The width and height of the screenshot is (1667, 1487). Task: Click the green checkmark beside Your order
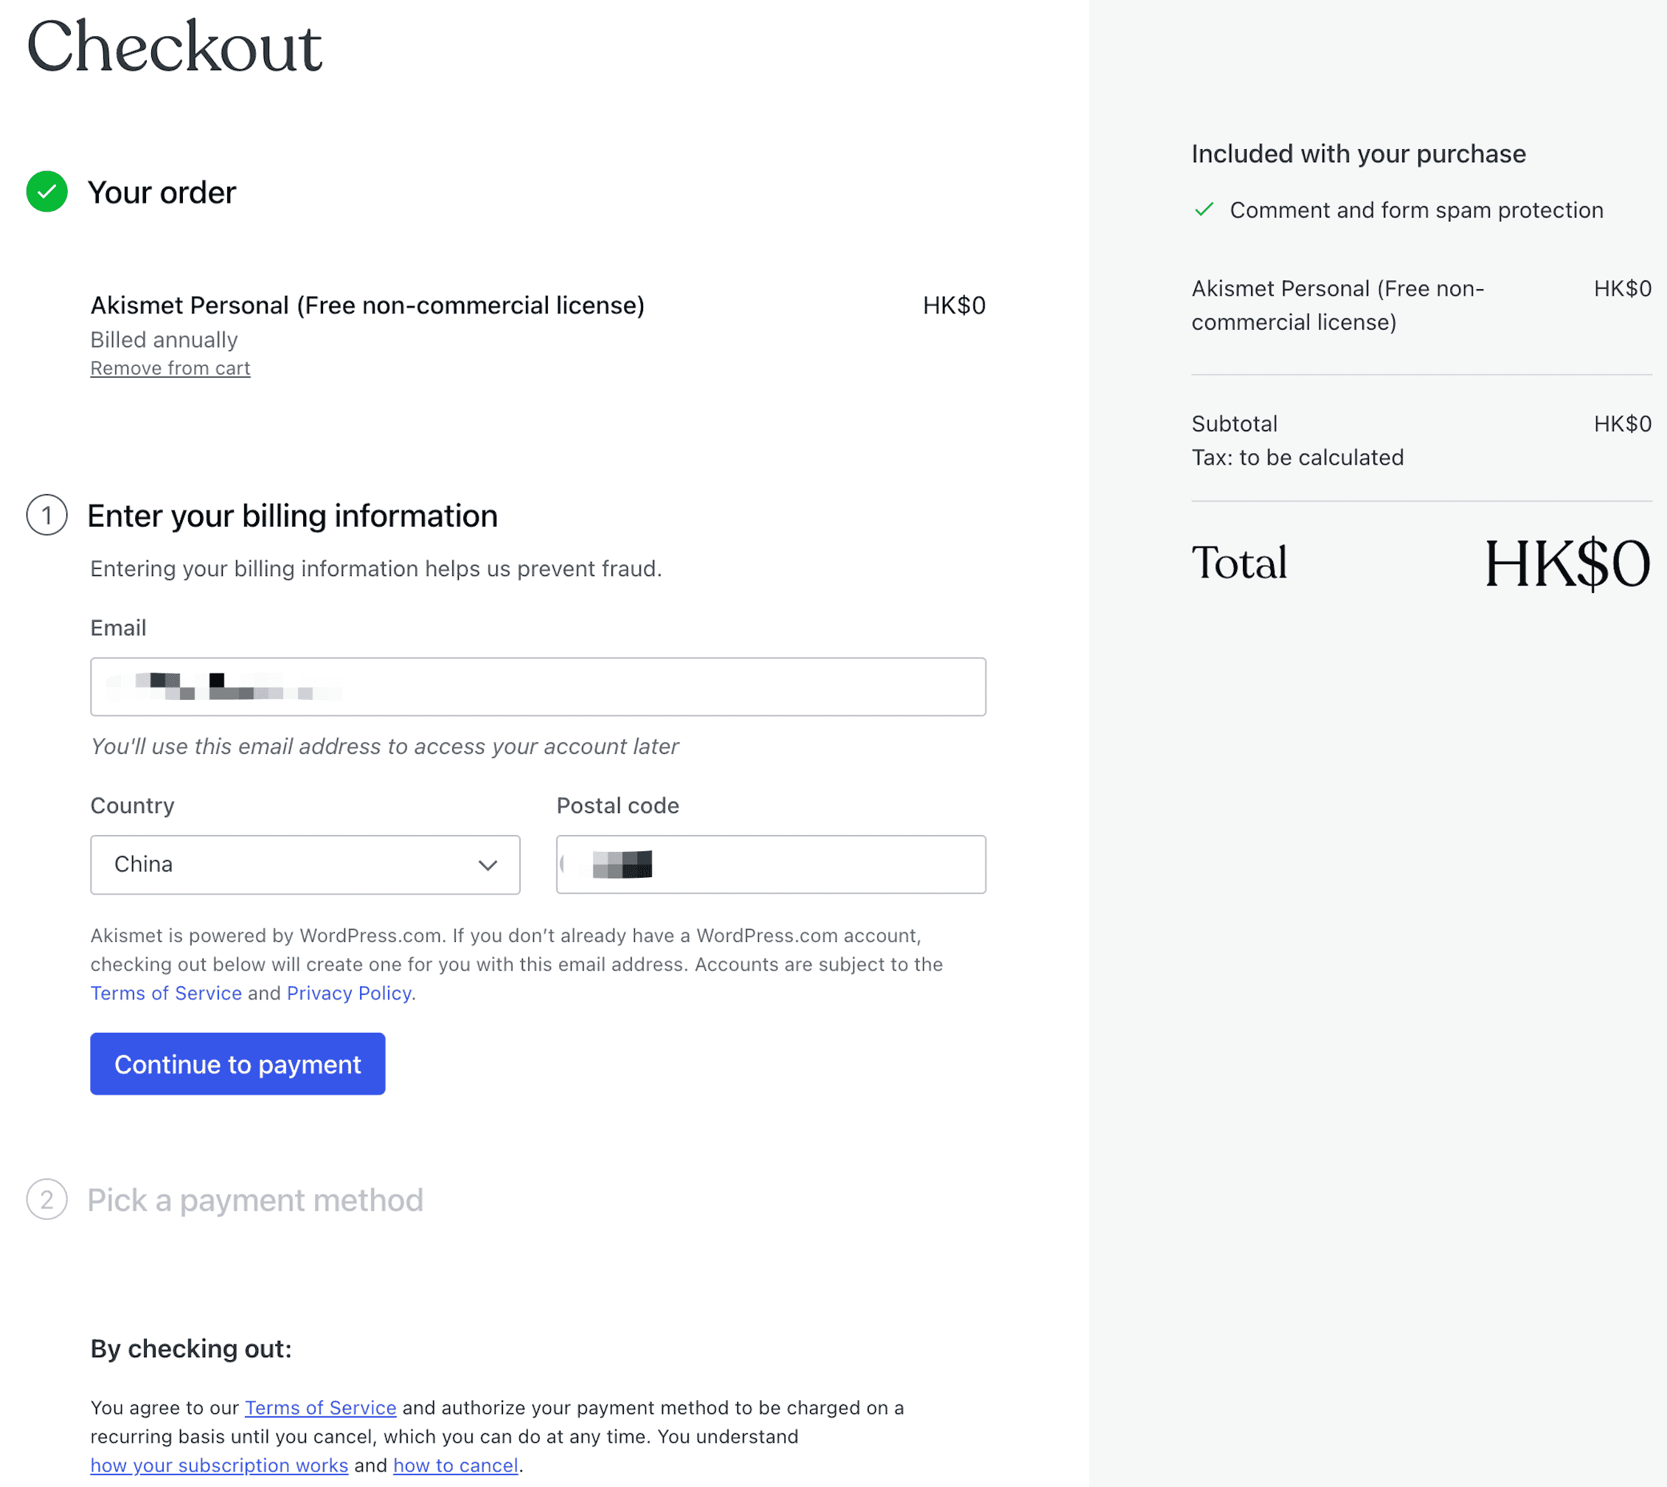coord(46,192)
